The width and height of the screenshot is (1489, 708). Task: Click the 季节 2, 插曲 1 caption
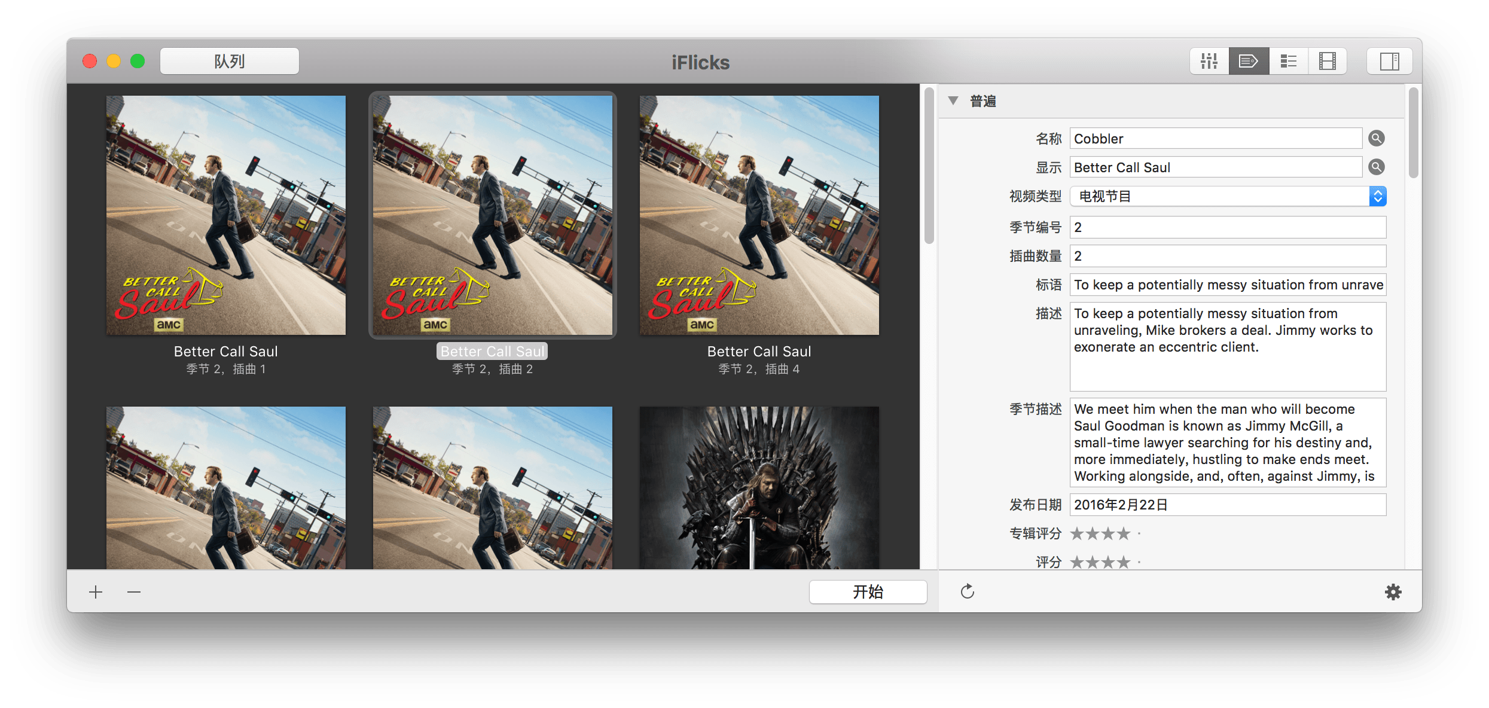(225, 369)
